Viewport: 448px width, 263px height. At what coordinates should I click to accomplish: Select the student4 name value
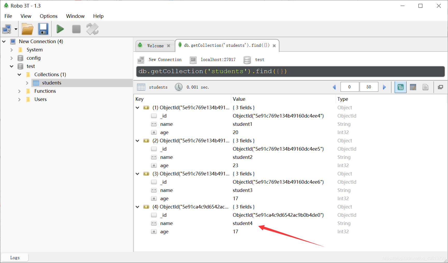242,223
